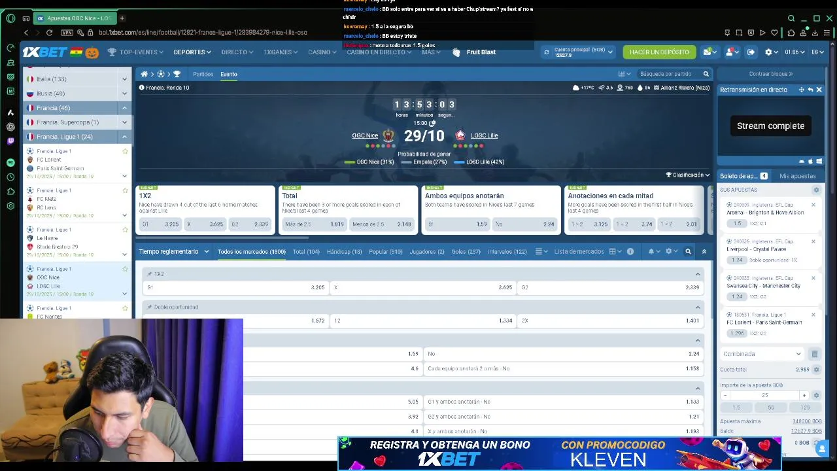The image size is (837, 471).
Task: Favorite the OGC Nice match star
Action: (125, 269)
